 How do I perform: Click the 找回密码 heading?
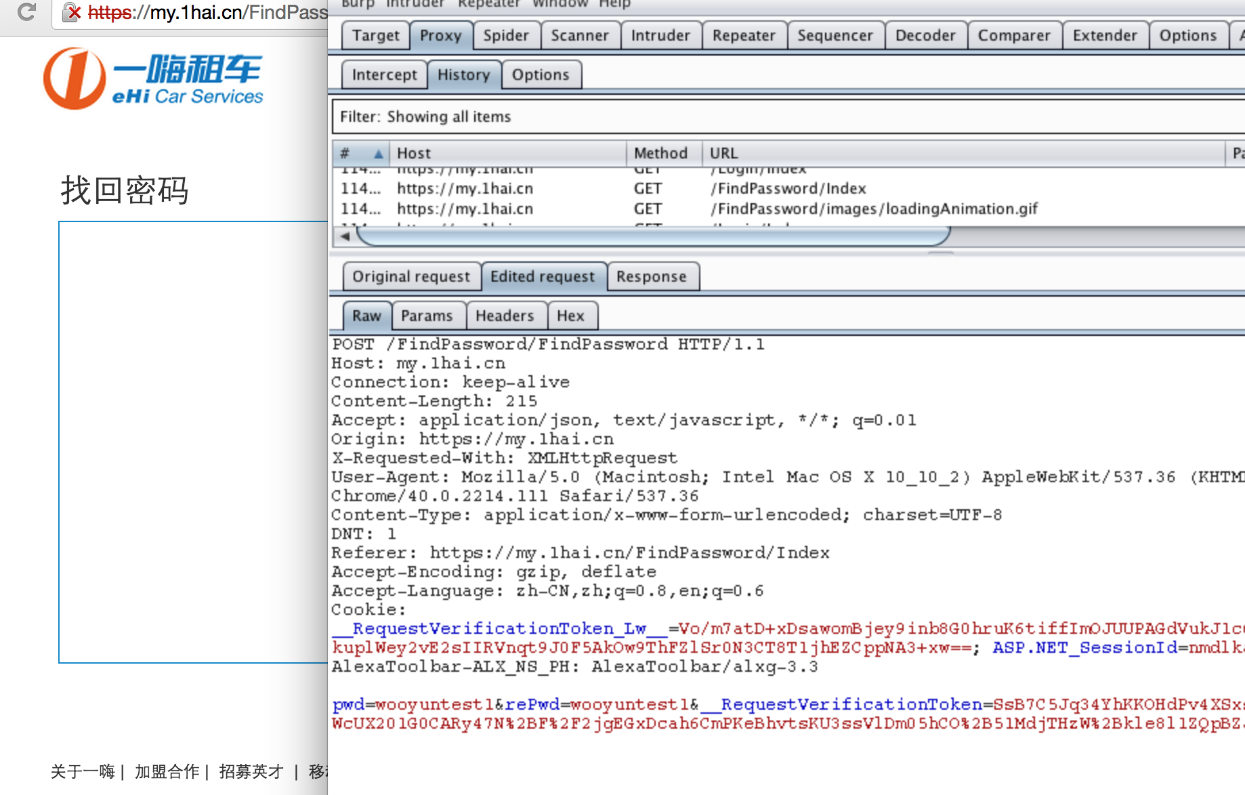point(125,190)
